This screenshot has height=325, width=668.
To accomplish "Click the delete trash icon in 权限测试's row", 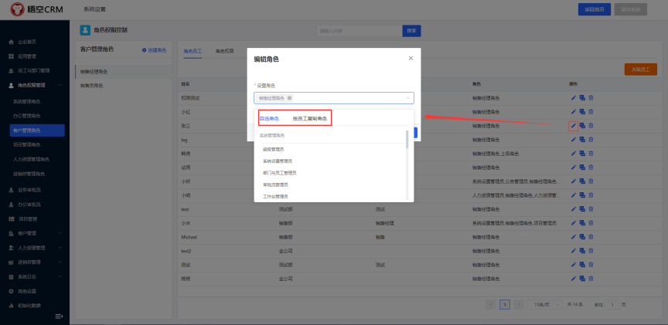I will [x=591, y=98].
